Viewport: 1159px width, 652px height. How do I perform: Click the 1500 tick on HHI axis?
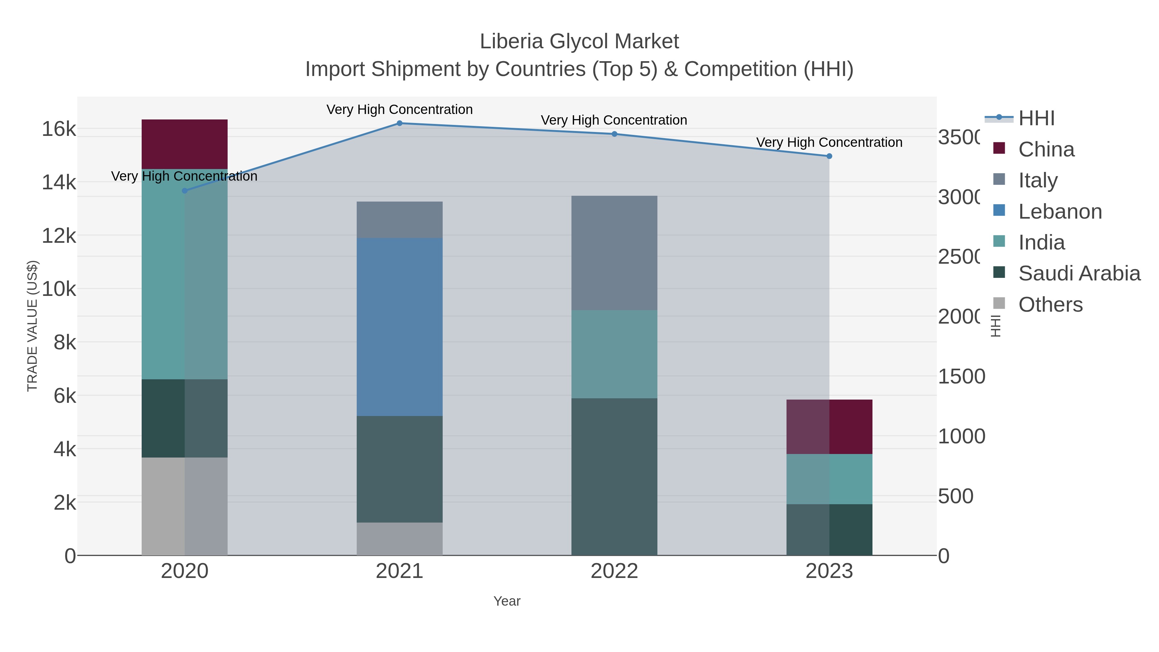click(961, 376)
